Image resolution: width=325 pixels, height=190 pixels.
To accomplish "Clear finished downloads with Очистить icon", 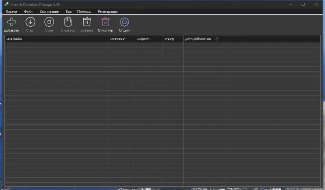I will point(106,22).
